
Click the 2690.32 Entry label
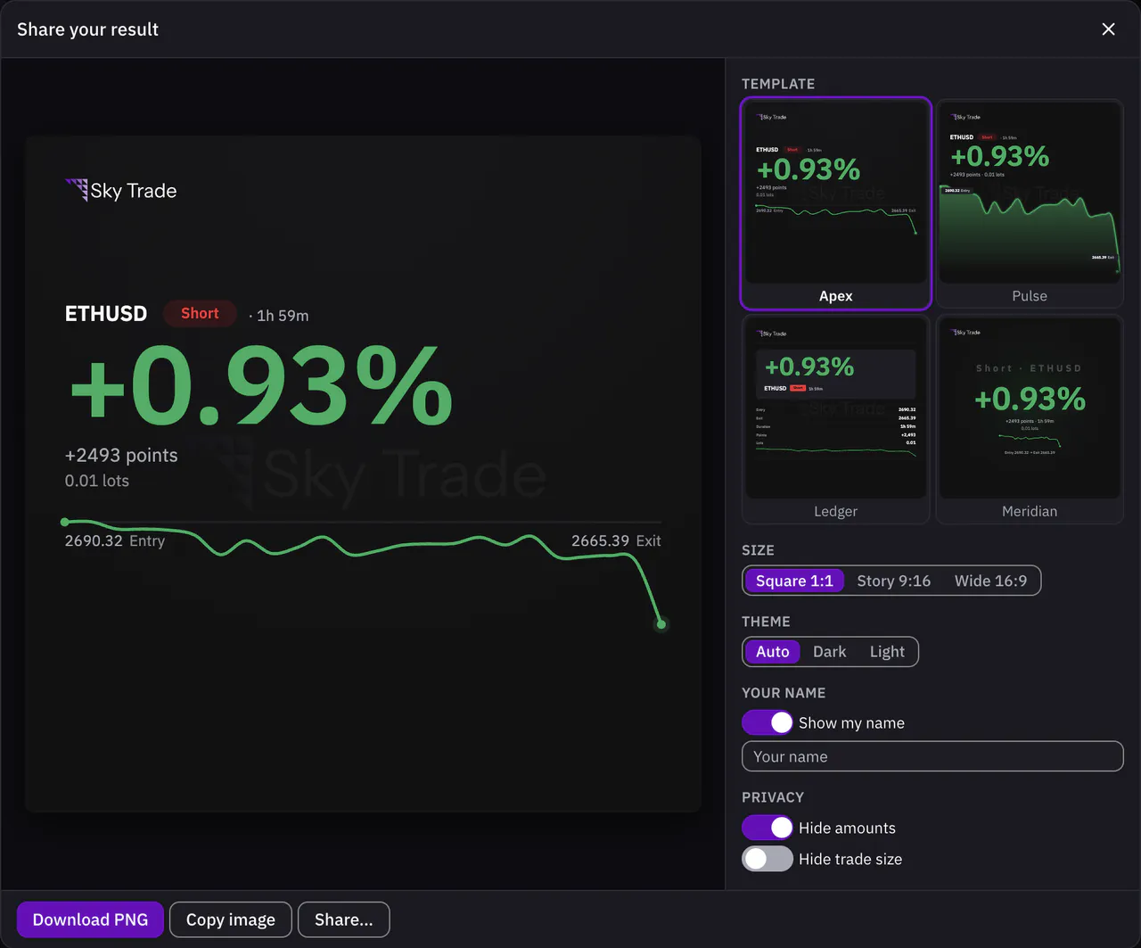115,540
